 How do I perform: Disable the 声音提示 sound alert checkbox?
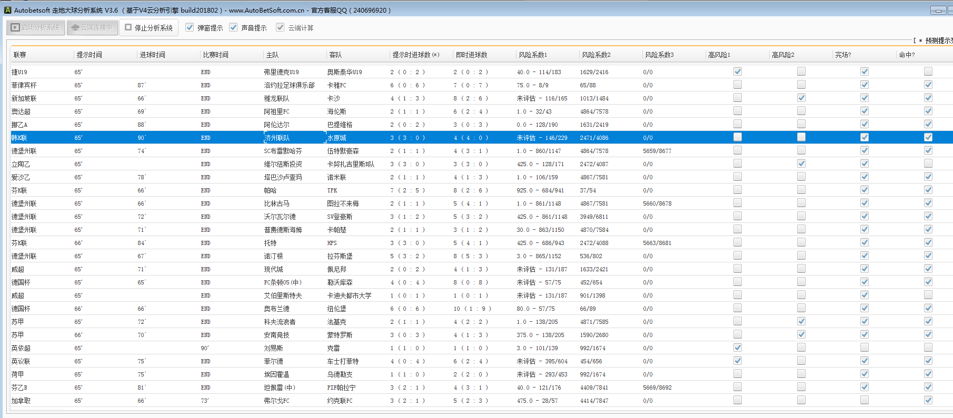pos(234,28)
